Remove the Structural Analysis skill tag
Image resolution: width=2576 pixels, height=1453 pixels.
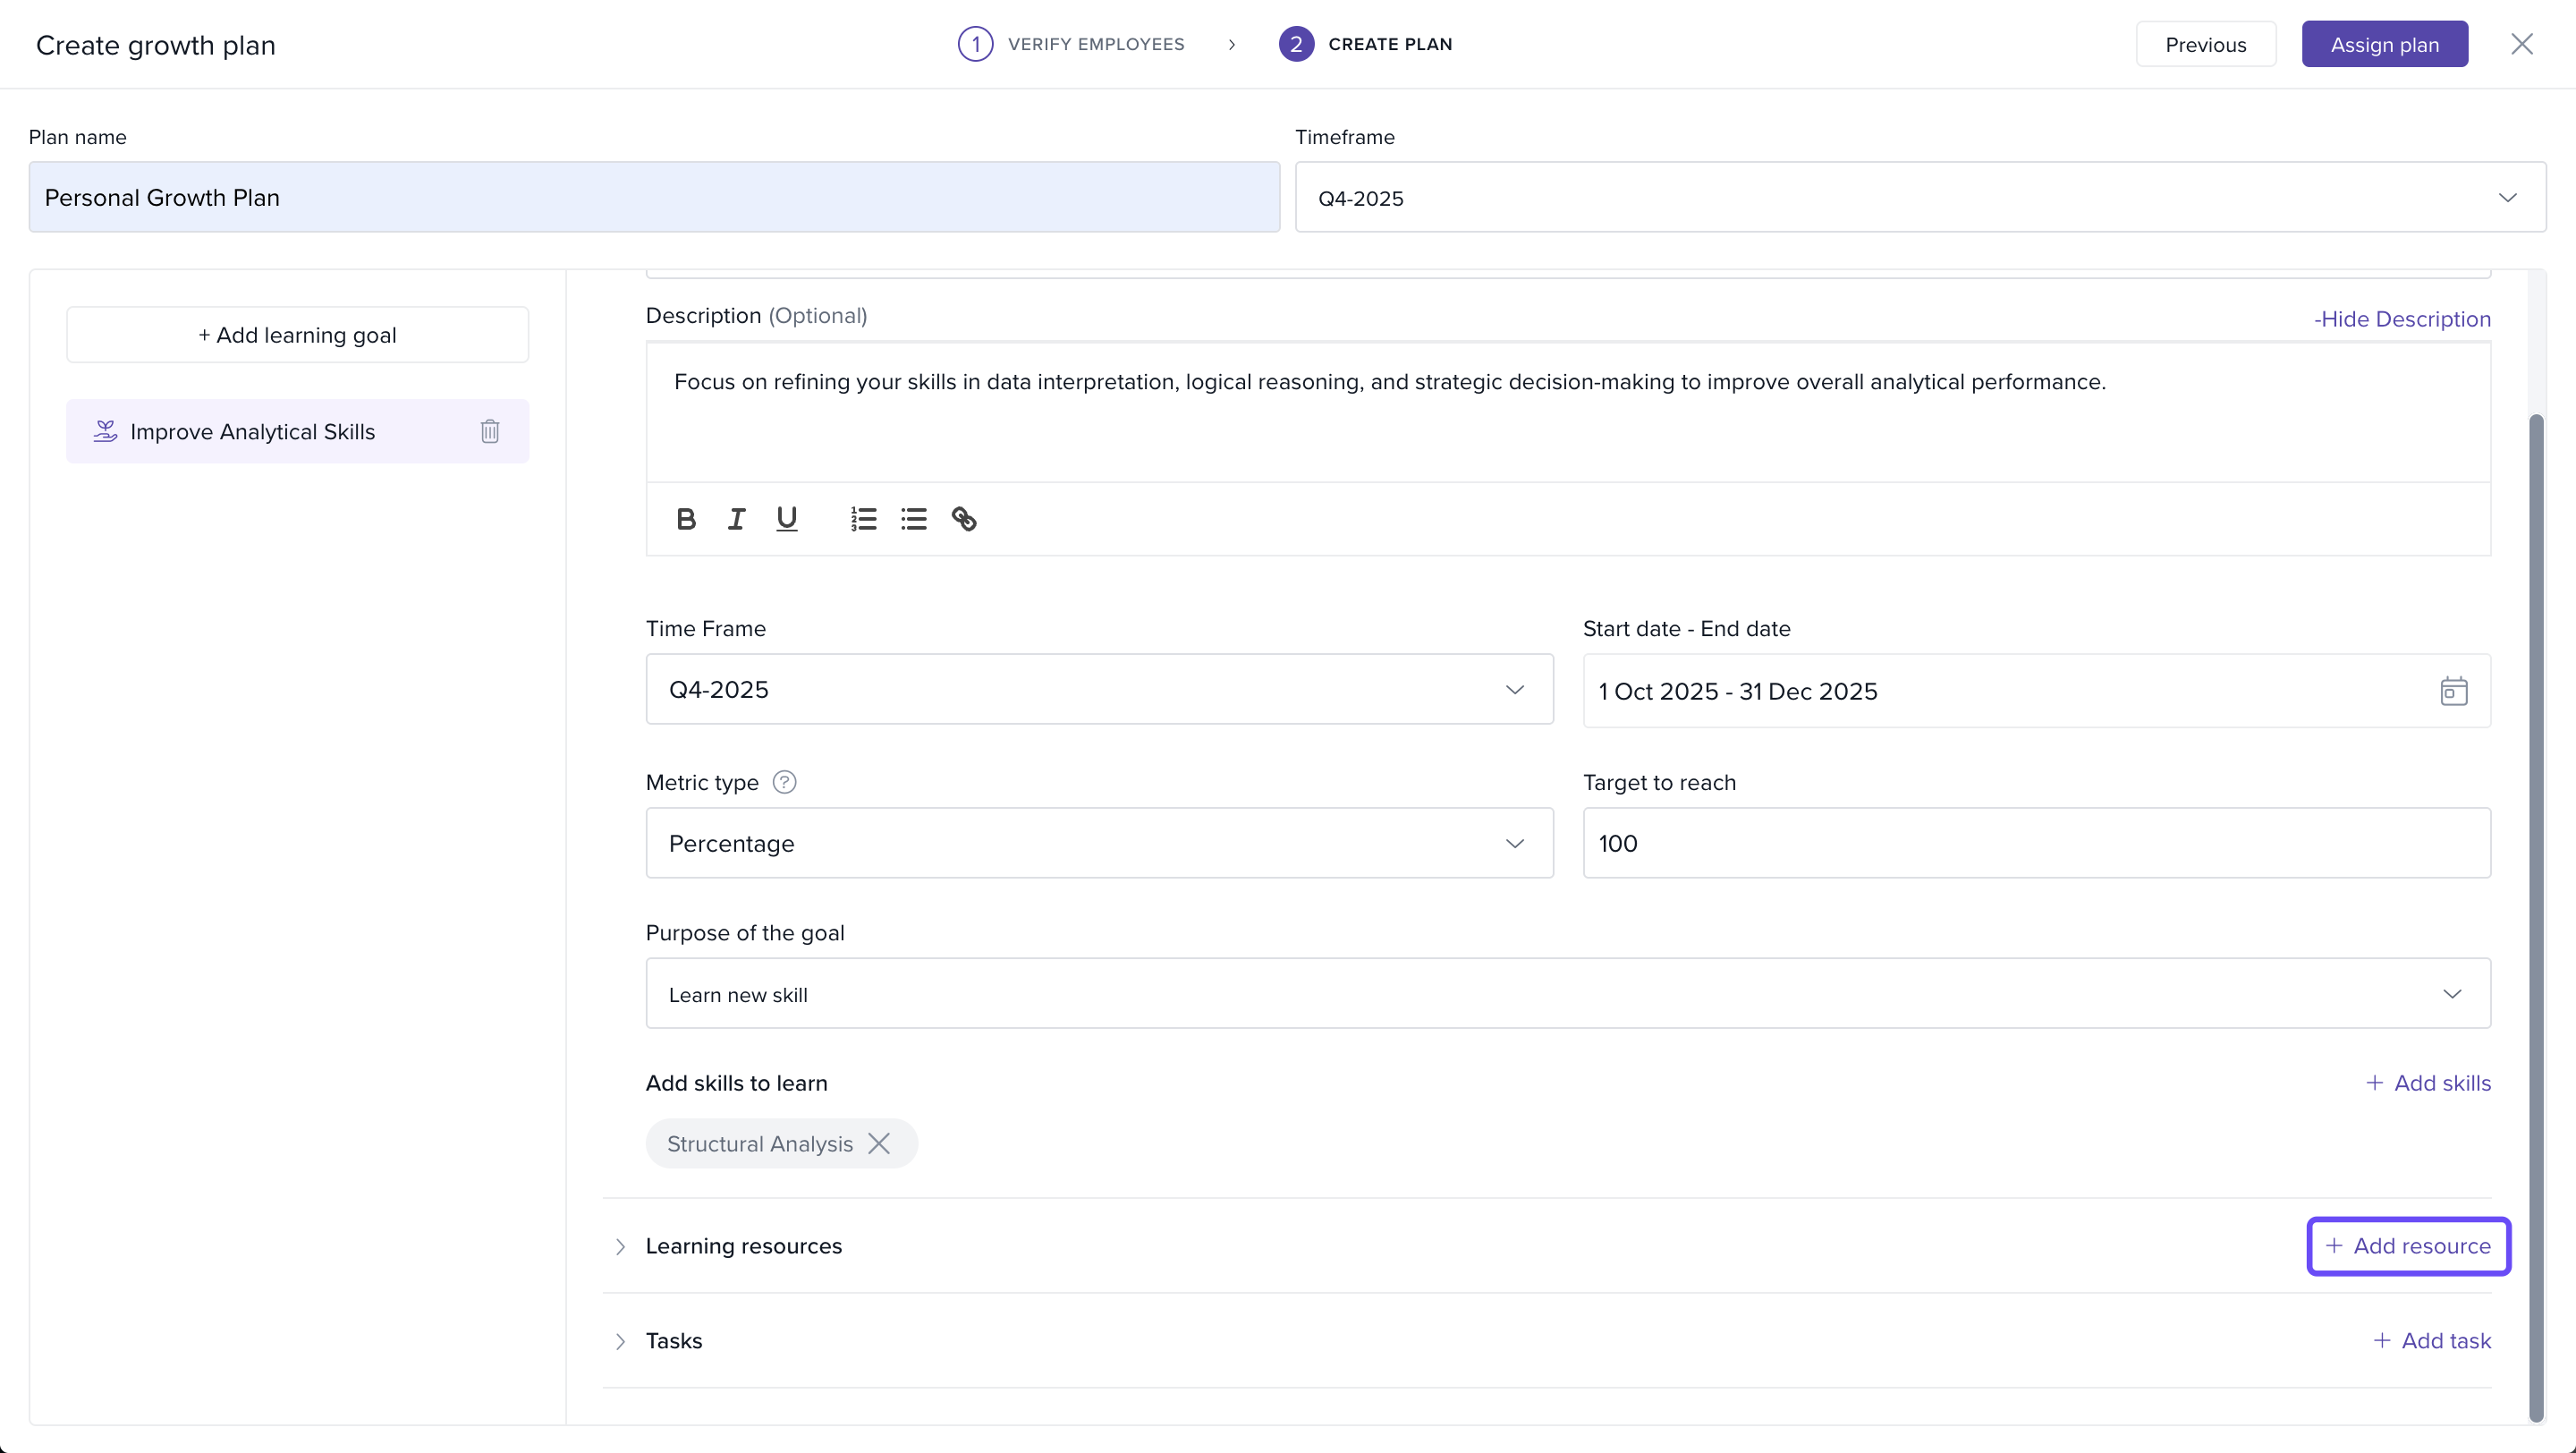click(879, 1143)
